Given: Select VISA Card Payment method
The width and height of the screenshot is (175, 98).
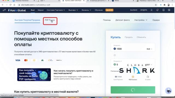Looking at the screenshot, I should pyautogui.click(x=118, y=78).
